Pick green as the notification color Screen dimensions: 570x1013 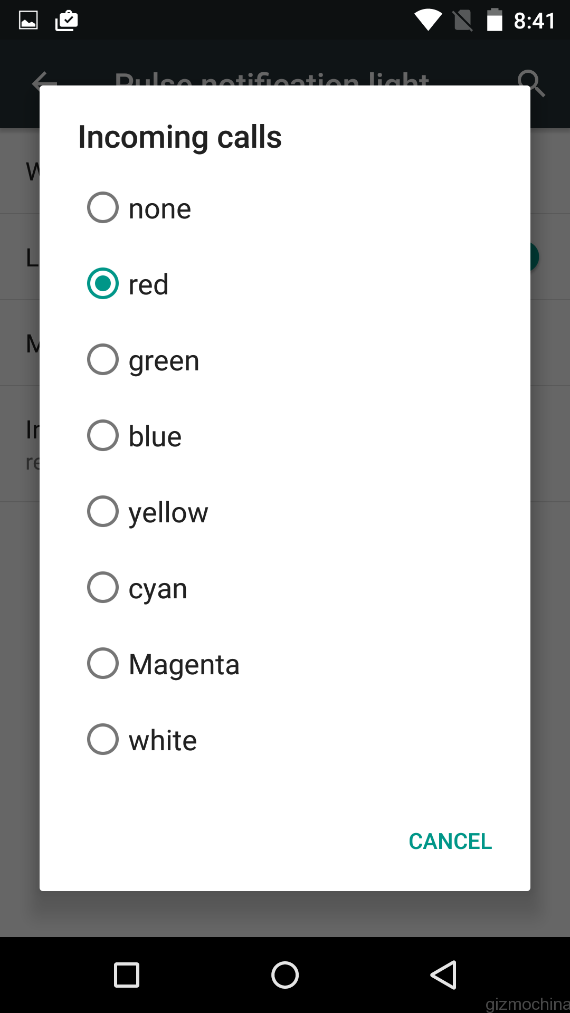click(103, 359)
